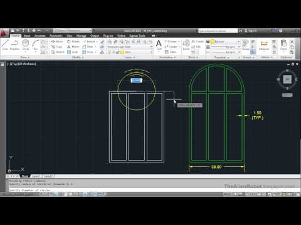
Task: Open the AutoCAD application menu button
Action: (x=4, y=33)
